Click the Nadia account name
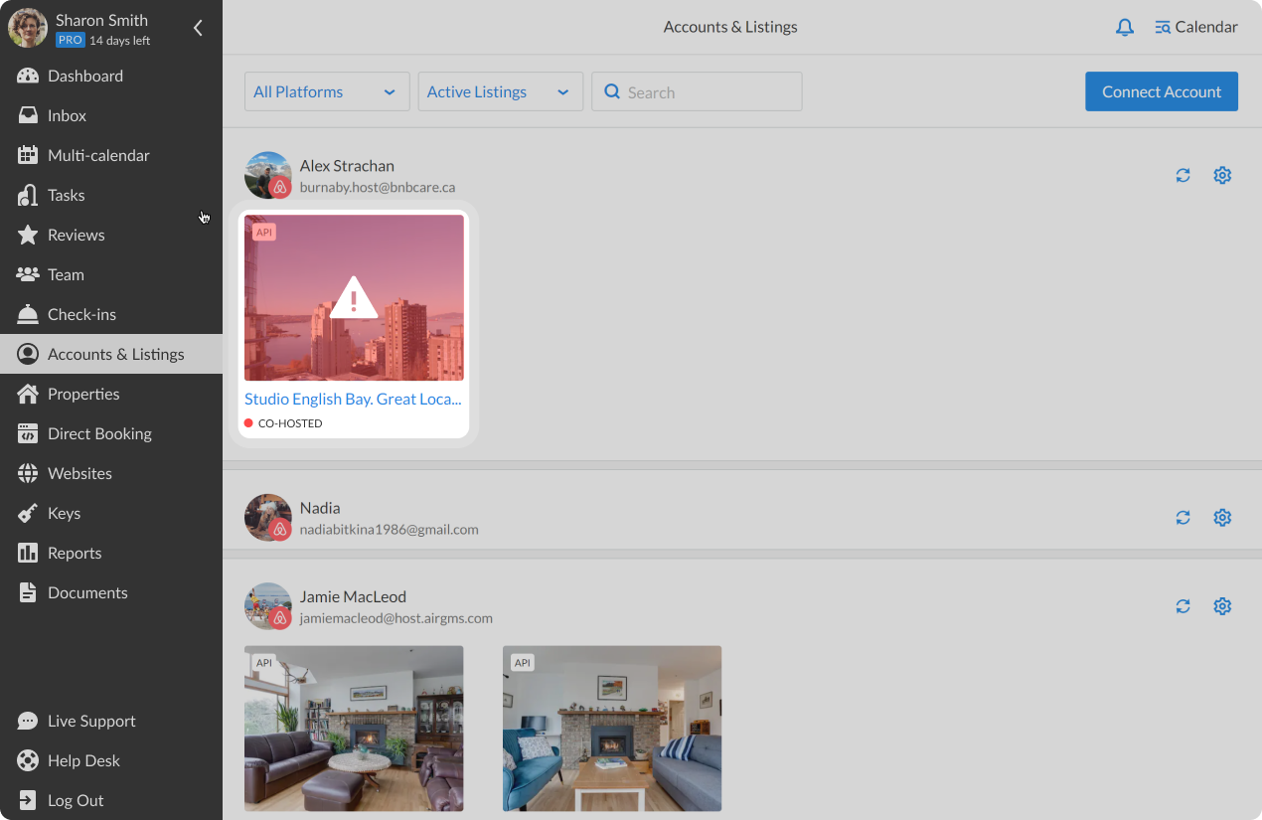 [x=320, y=508]
